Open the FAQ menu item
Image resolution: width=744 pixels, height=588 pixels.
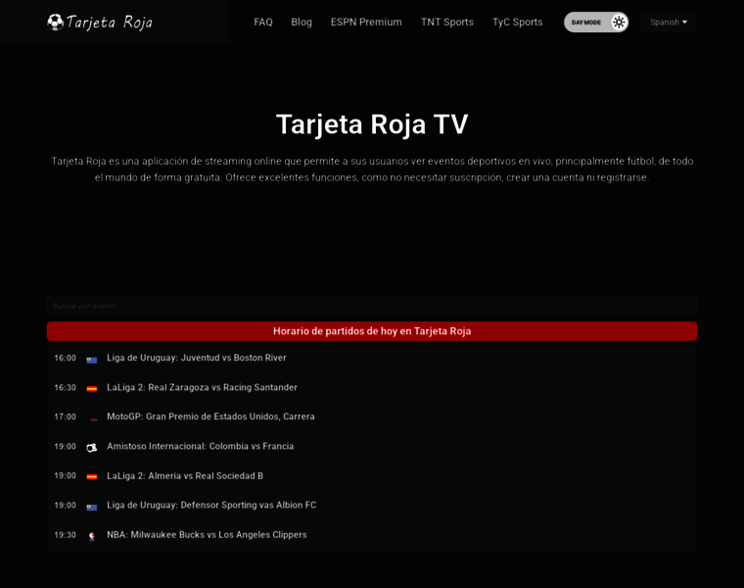tap(263, 22)
